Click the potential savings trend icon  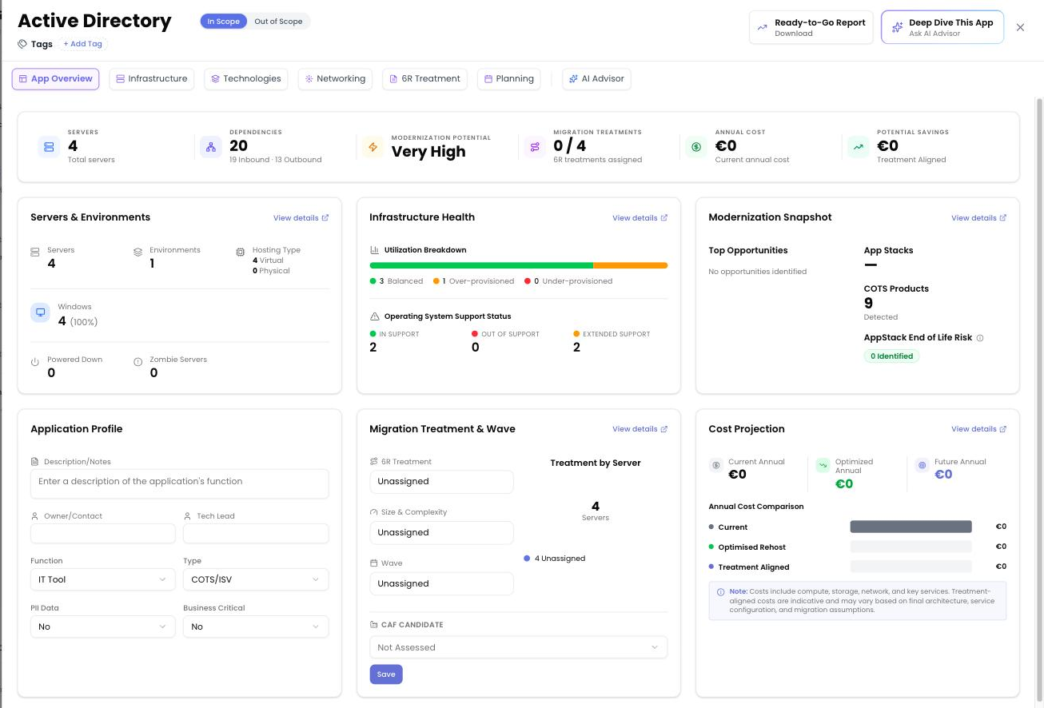coord(859,147)
